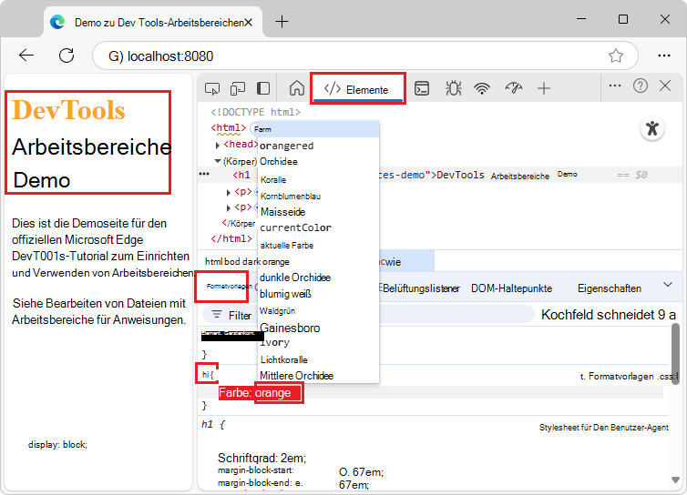Click the scrollbar down arrow in styles
Viewport: 687px width, 495px height.
click(x=675, y=480)
